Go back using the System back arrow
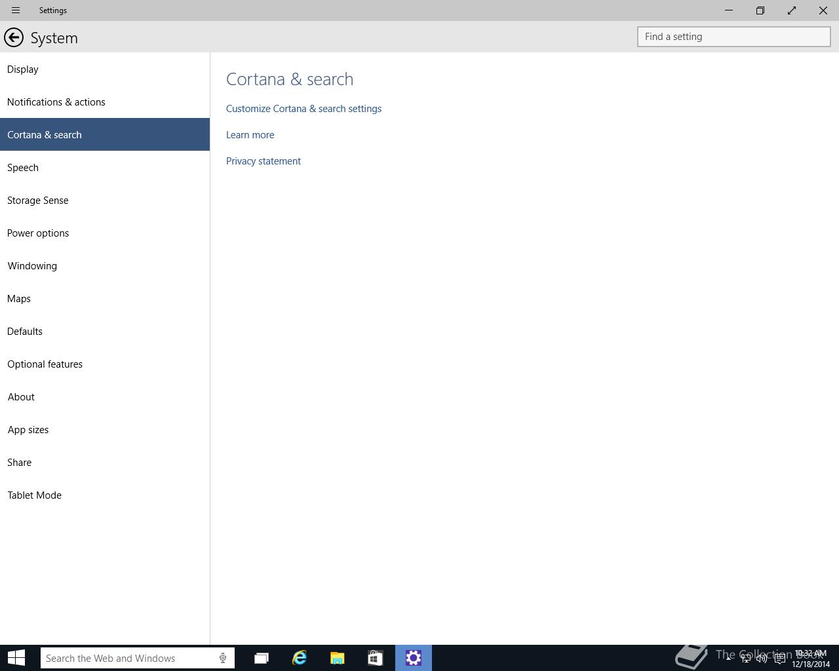This screenshot has width=839, height=671. (14, 37)
